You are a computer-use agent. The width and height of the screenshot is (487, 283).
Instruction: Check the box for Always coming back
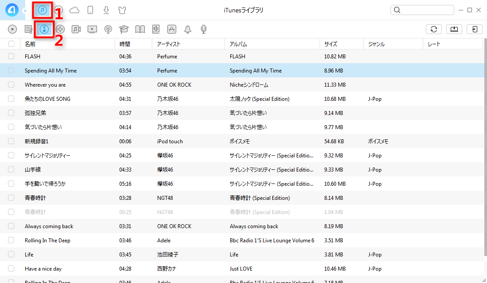tap(11, 226)
